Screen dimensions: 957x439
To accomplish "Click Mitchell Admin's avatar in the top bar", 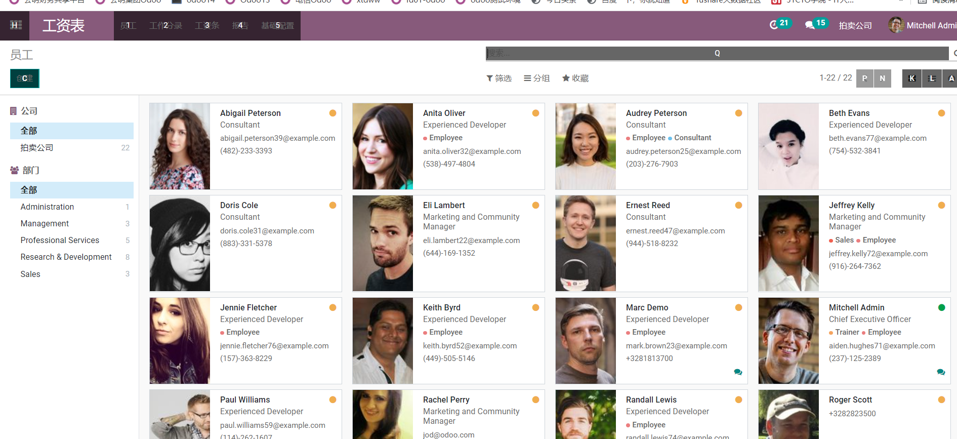I will pyautogui.click(x=896, y=25).
